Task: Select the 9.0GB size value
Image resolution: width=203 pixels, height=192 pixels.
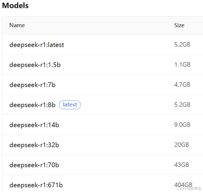Action: pos(182,125)
